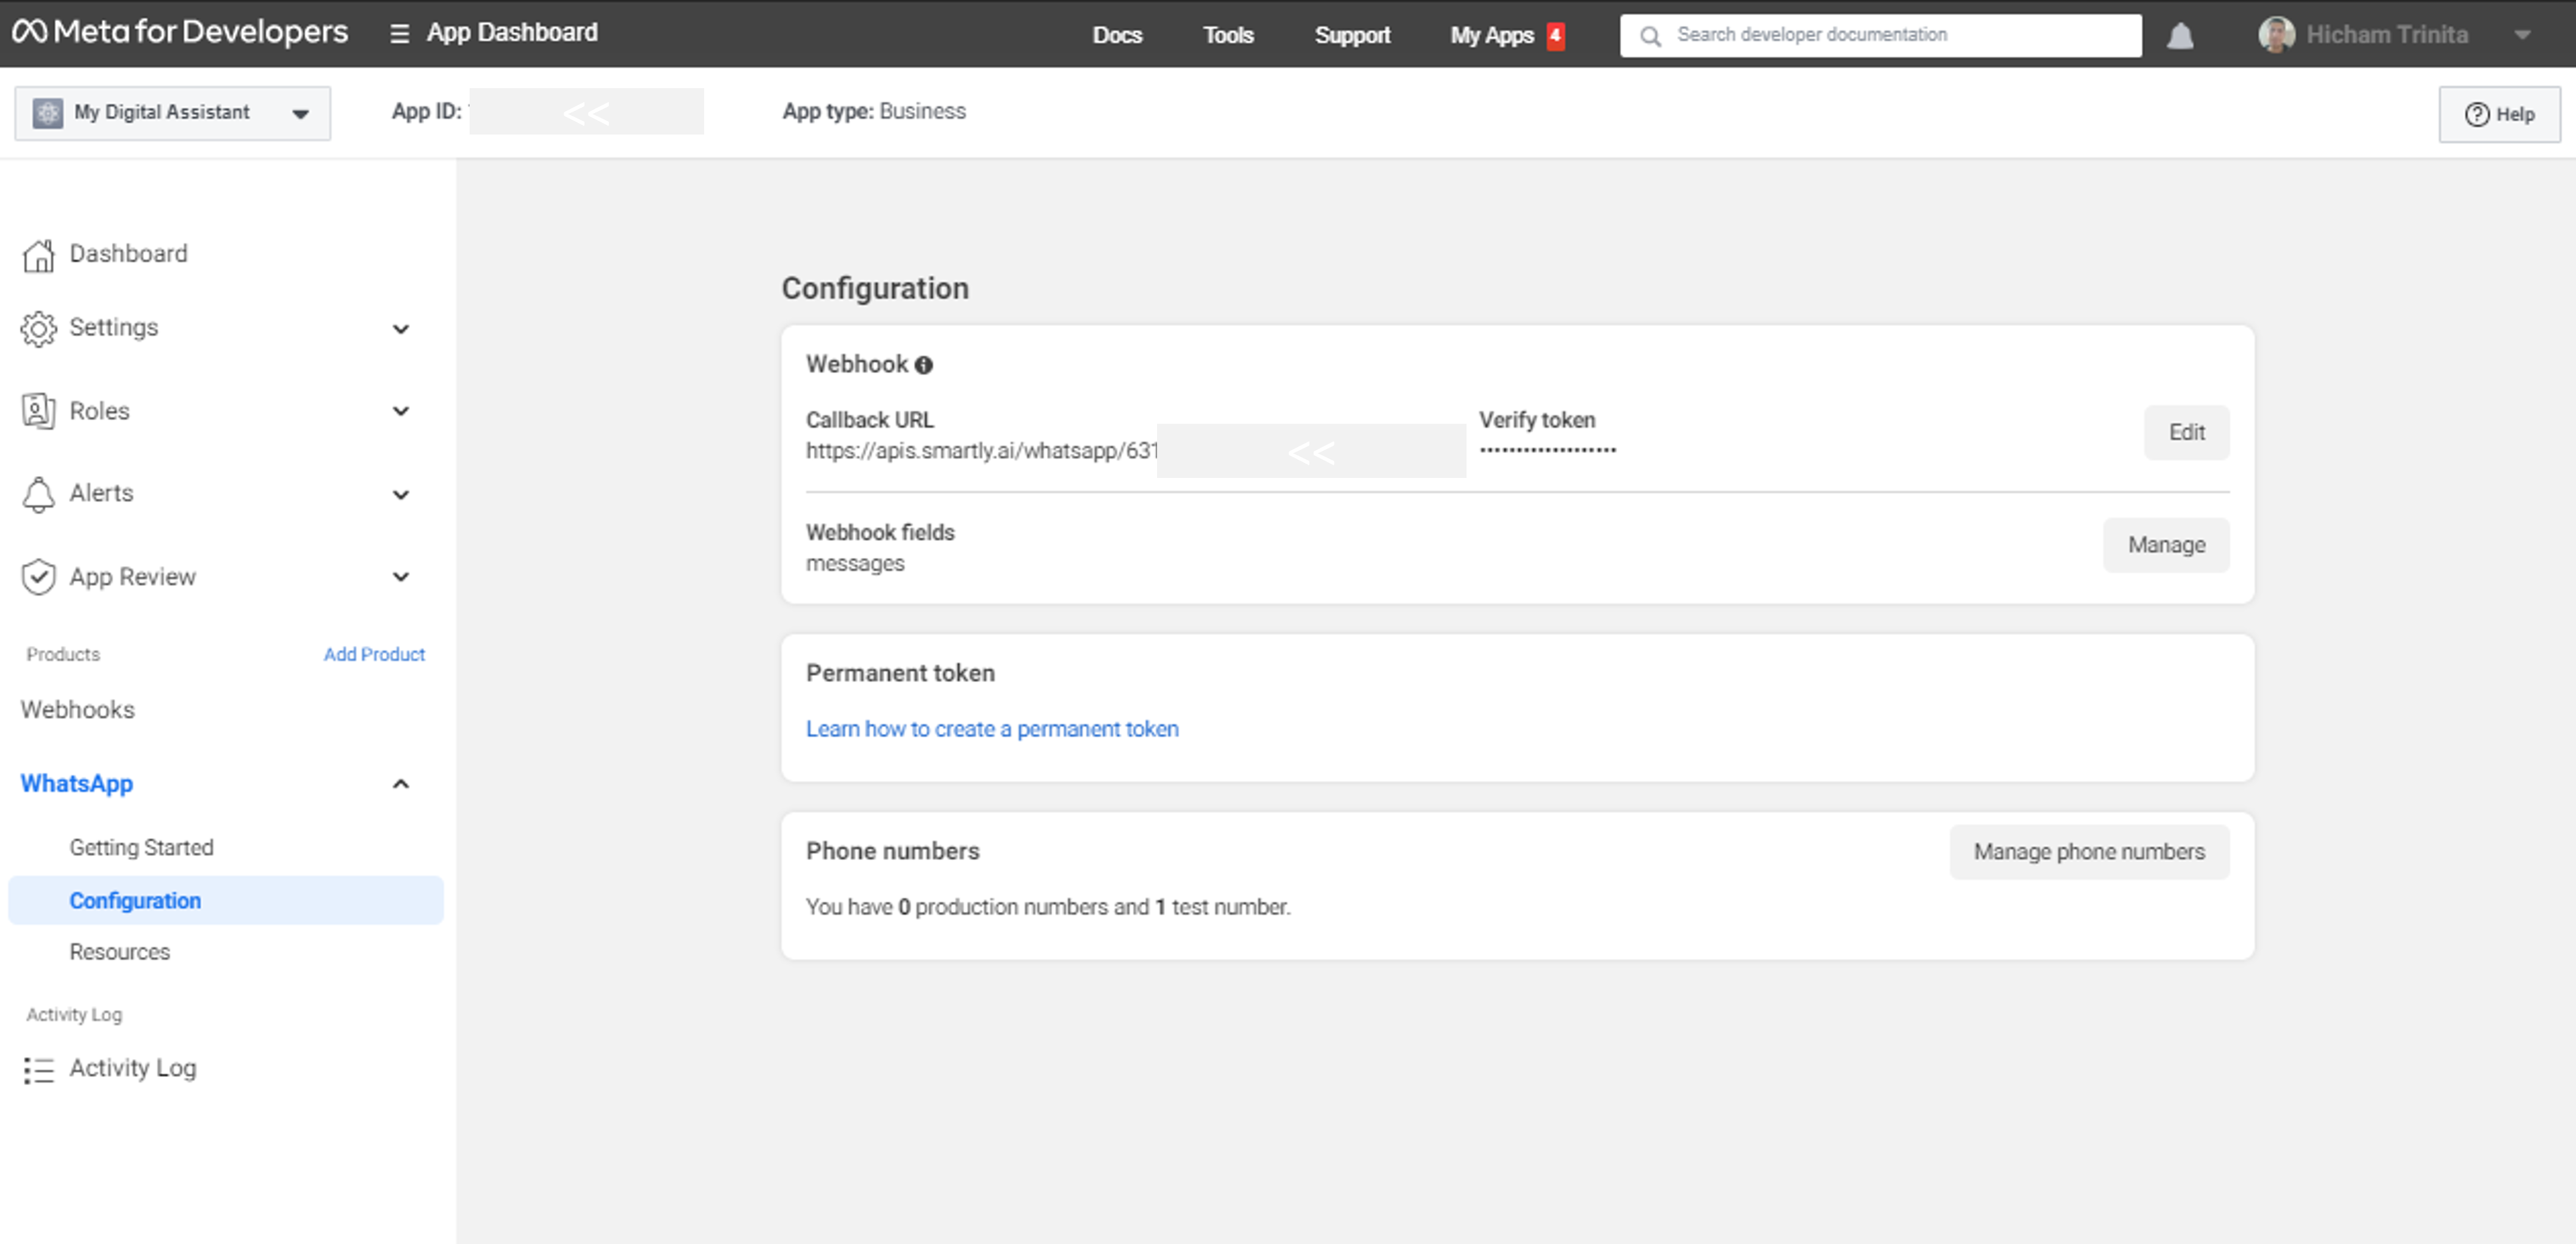Expand the Alerts sidebar section

(401, 494)
